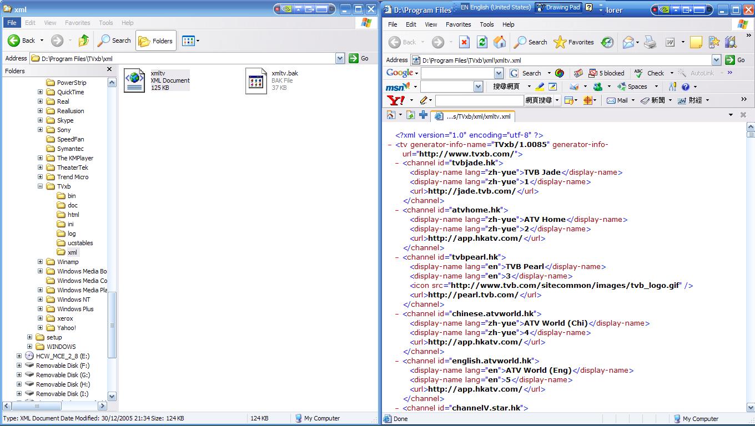The height and width of the screenshot is (426, 755).
Task: Click the Print icon in Internet Explorer
Action: point(648,42)
